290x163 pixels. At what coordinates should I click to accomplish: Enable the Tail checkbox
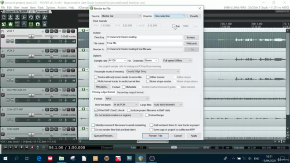pos(174,26)
